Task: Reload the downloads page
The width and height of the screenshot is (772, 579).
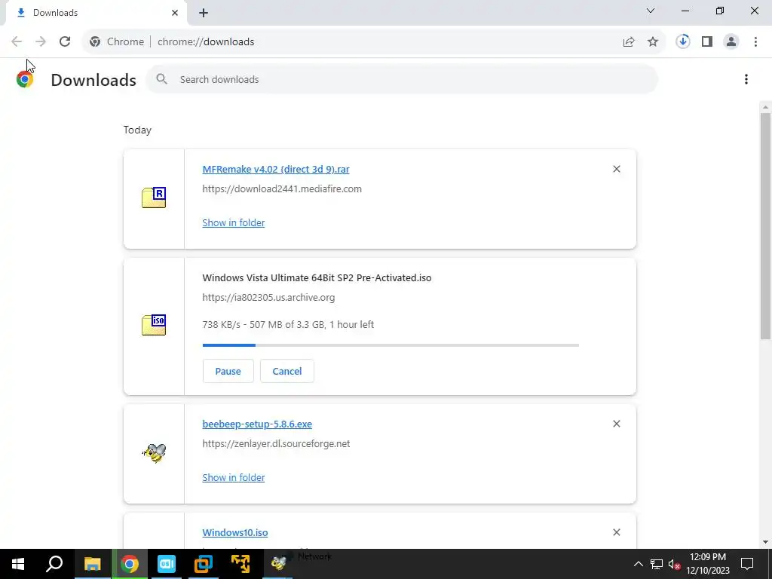Action: pos(65,42)
